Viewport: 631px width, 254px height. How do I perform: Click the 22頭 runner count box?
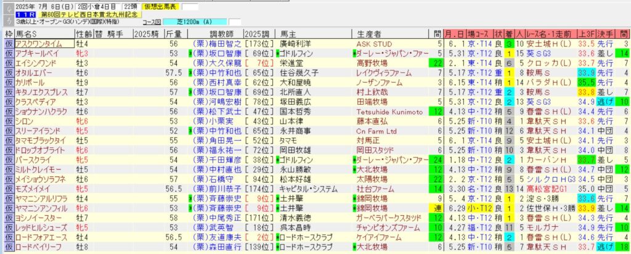131,7
